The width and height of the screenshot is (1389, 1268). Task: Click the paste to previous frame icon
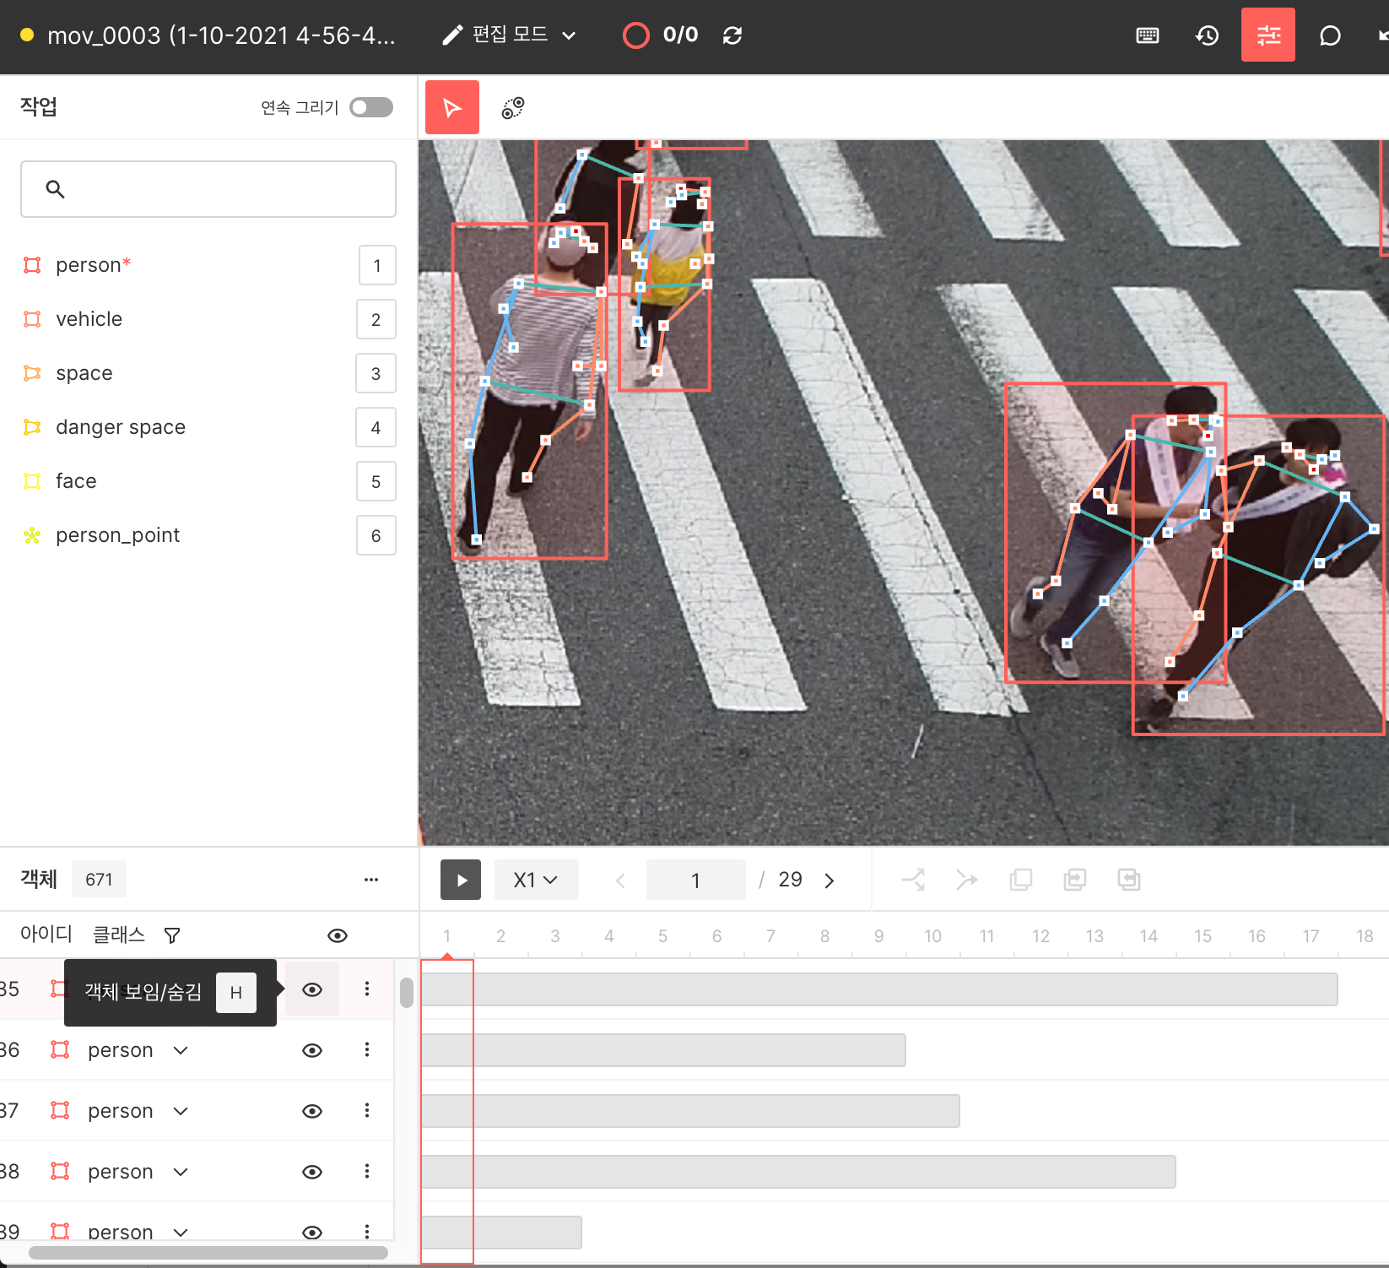1129,880
